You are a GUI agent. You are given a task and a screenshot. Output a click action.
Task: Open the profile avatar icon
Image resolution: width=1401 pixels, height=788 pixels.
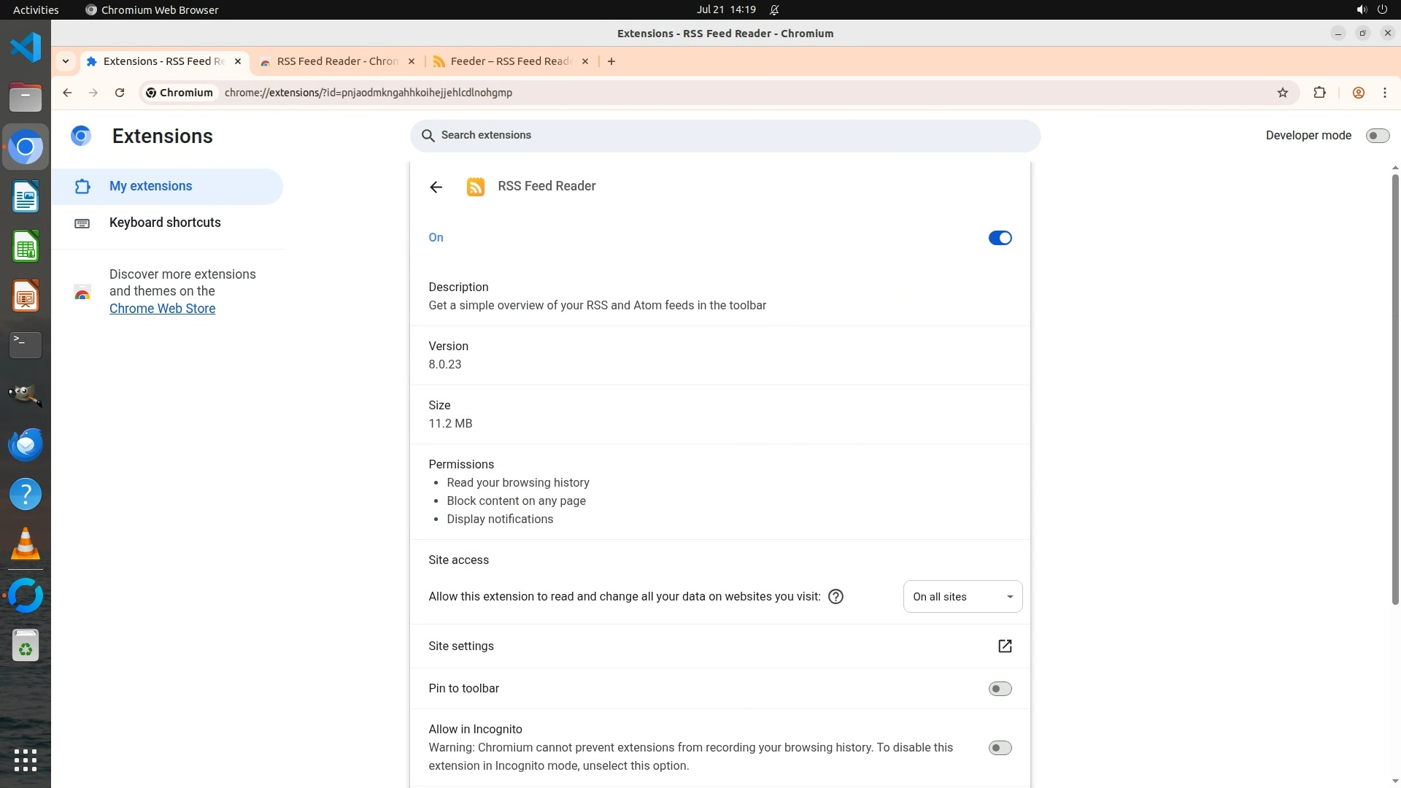[1358, 93]
